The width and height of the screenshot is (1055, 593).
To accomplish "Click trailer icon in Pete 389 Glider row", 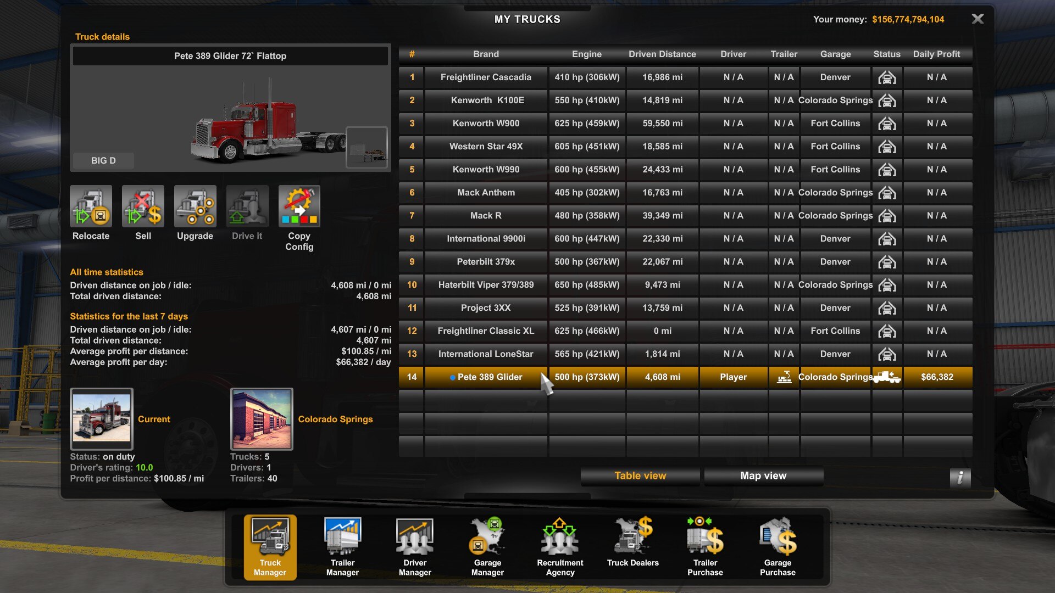I will pos(784,377).
